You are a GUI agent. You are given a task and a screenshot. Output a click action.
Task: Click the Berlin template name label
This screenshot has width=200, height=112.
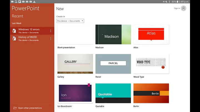point(136,106)
